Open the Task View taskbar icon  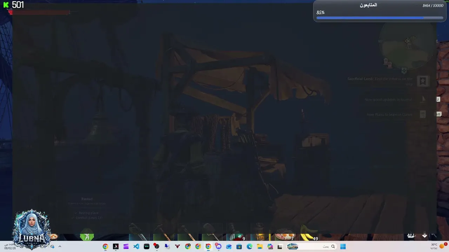(280, 247)
